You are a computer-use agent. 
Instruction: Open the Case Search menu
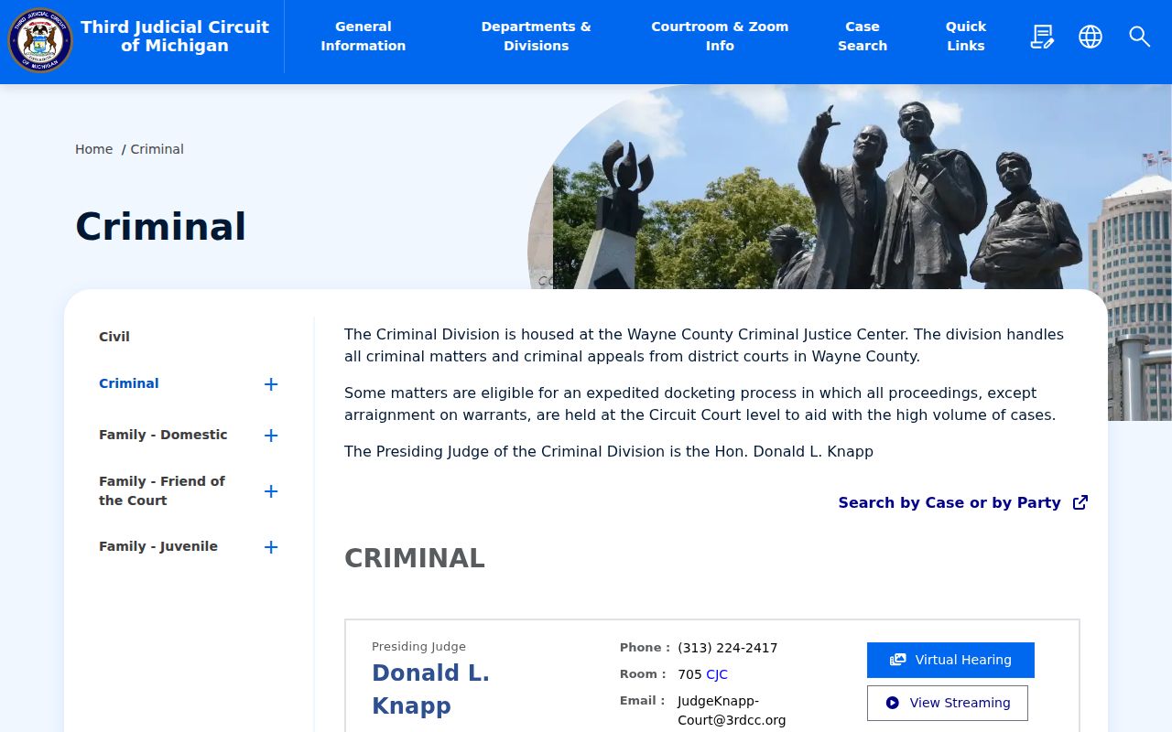[x=863, y=37]
